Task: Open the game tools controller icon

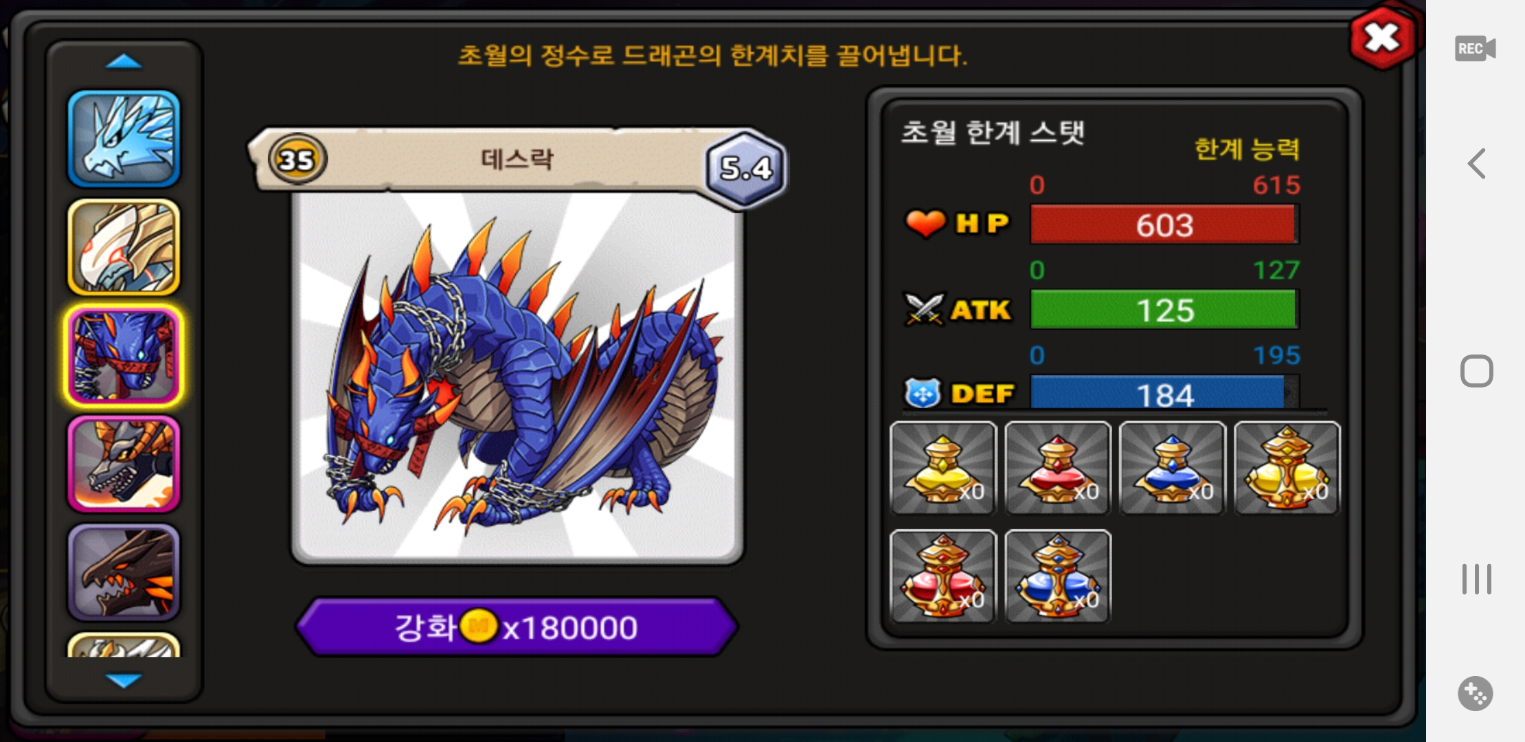Action: click(x=1476, y=694)
